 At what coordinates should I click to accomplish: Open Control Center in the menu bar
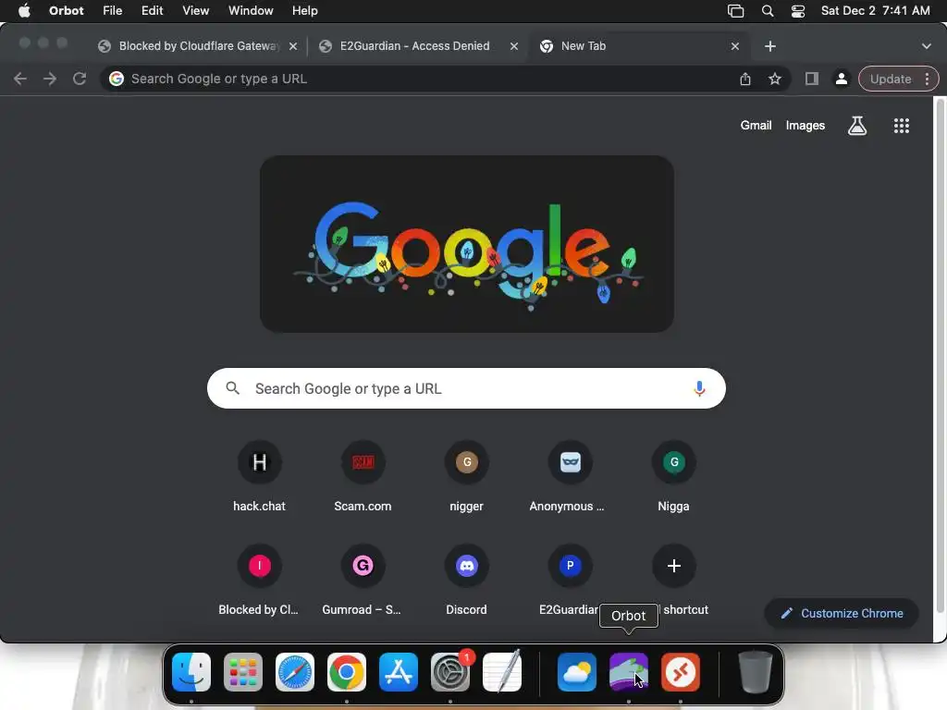click(x=798, y=11)
